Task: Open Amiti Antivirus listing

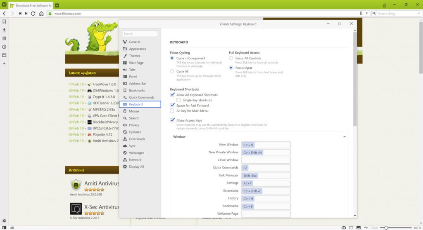Action: pos(102,183)
